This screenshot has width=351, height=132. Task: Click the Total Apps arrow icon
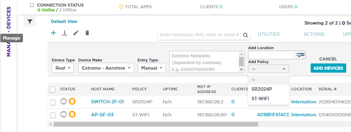click(x=121, y=7)
